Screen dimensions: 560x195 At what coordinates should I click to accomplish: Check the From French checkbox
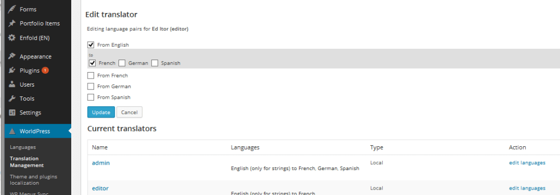(91, 75)
